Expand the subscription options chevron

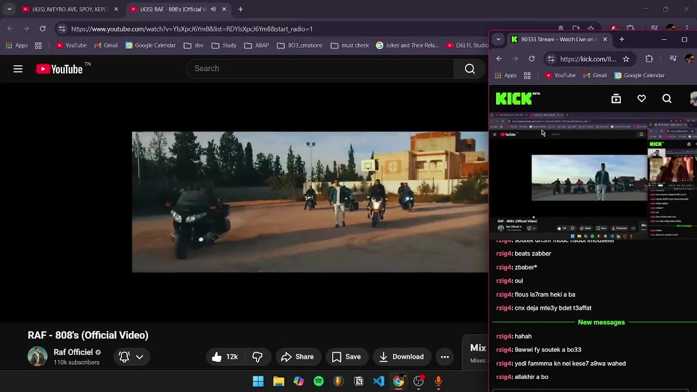139,357
